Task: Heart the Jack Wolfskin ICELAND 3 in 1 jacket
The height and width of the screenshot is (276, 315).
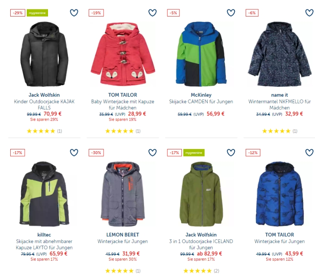Action: click(231, 153)
